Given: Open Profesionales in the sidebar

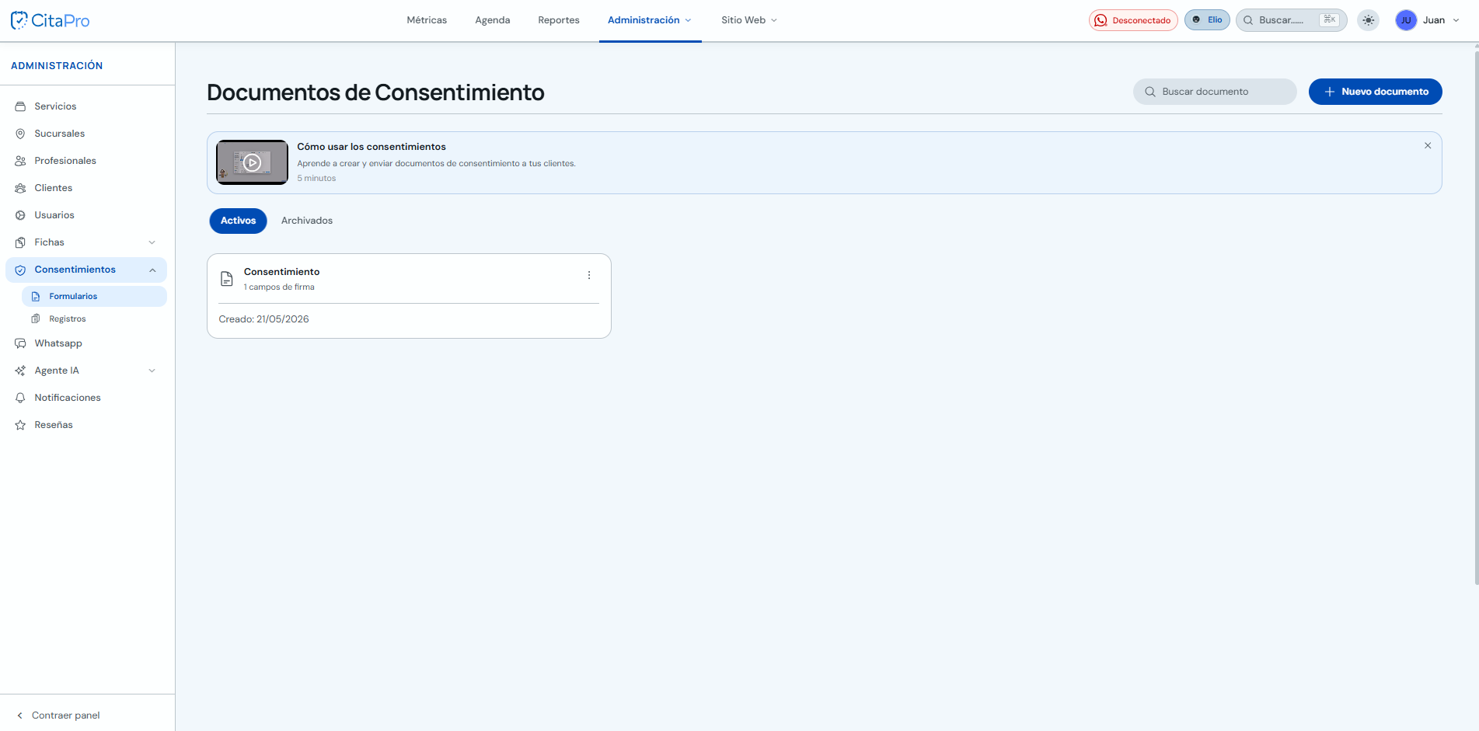Looking at the screenshot, I should [x=86, y=161].
